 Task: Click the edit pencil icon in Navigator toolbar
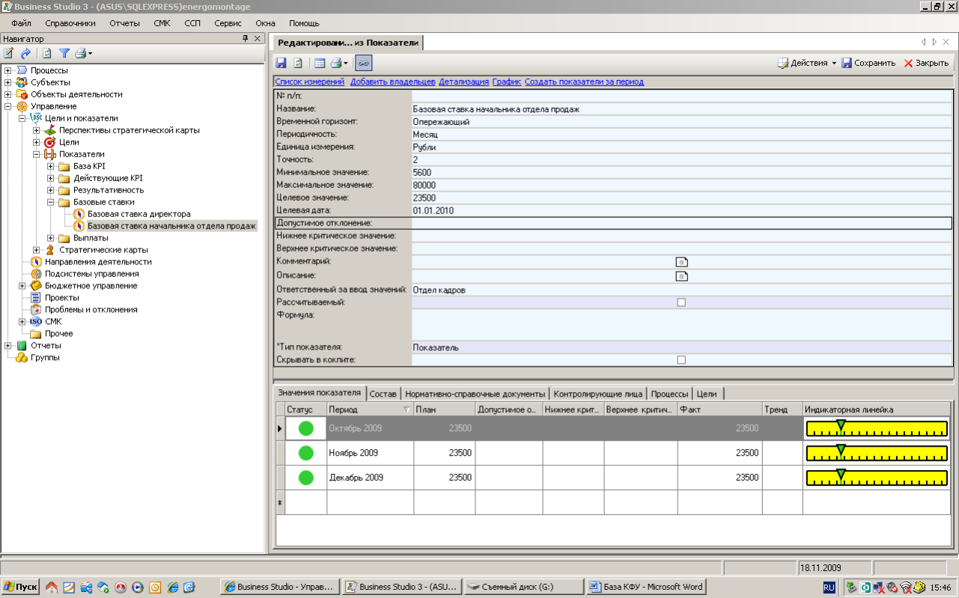coord(9,53)
